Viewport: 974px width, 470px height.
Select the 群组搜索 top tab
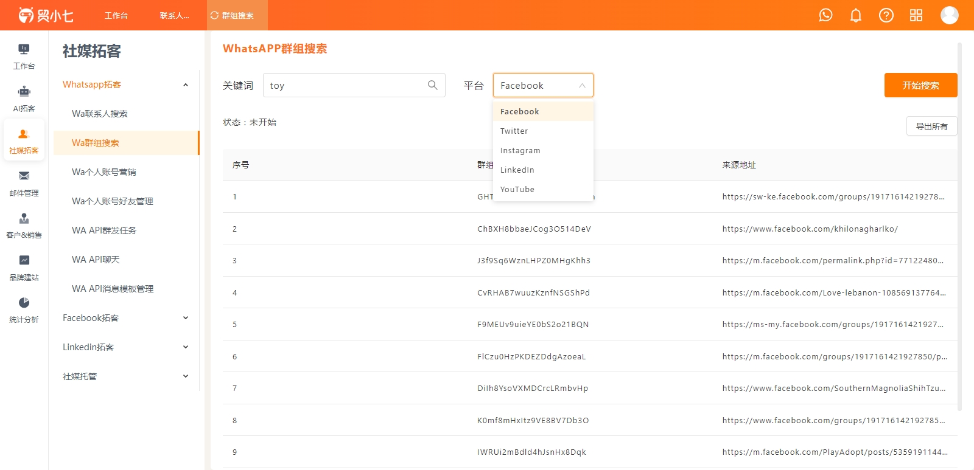237,15
